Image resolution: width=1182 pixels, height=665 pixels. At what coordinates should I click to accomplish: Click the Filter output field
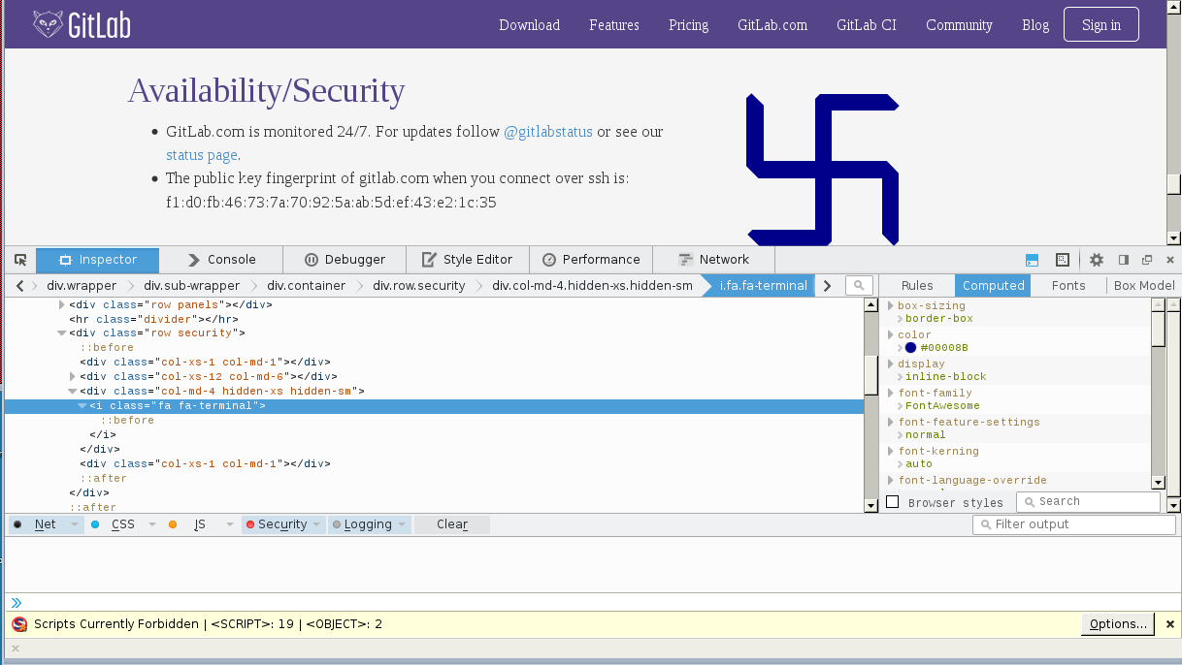coord(1074,524)
